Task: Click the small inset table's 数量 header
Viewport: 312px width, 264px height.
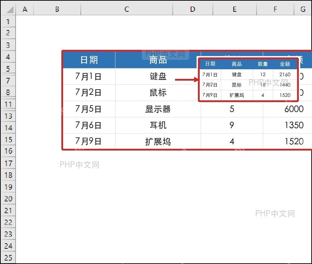Action: pyautogui.click(x=263, y=64)
